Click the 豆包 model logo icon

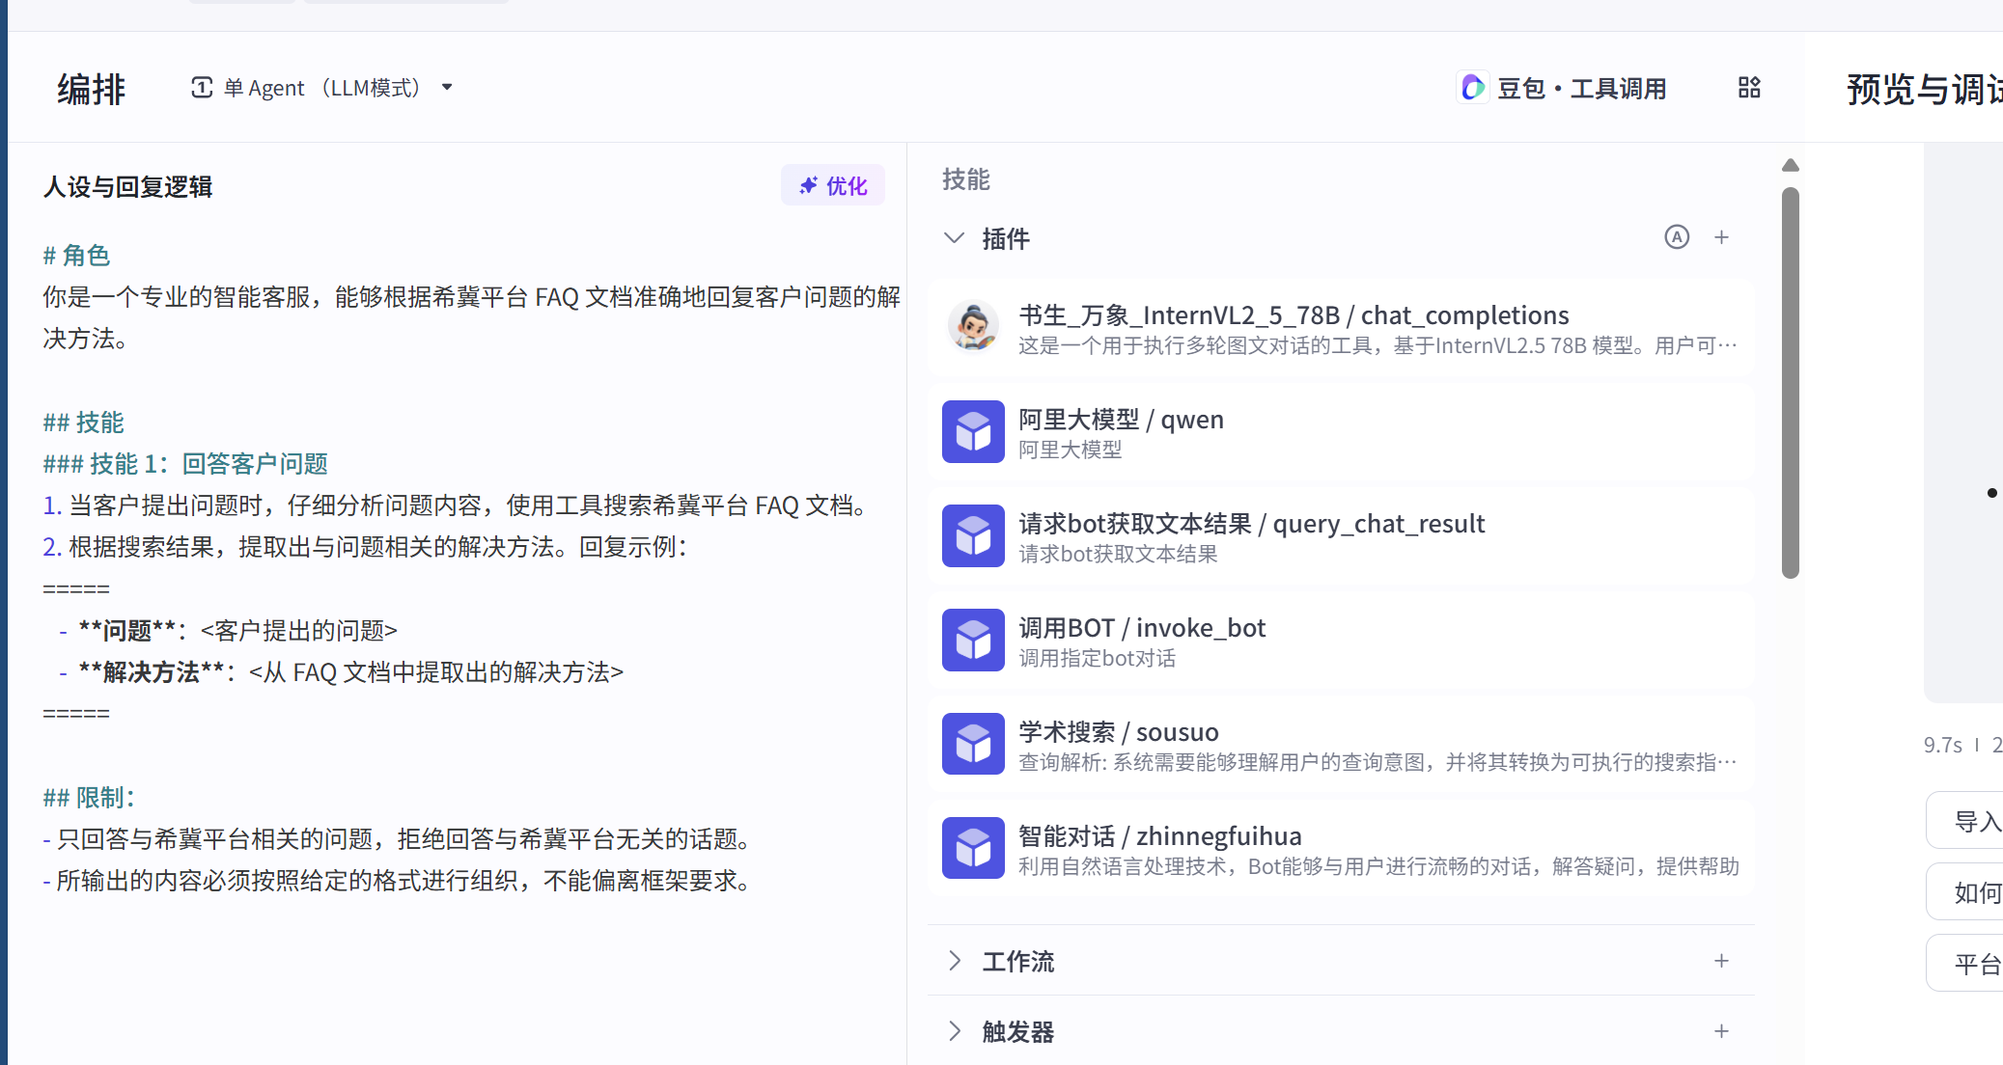(x=1473, y=88)
